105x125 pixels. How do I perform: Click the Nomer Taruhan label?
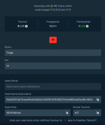pos(81,107)
